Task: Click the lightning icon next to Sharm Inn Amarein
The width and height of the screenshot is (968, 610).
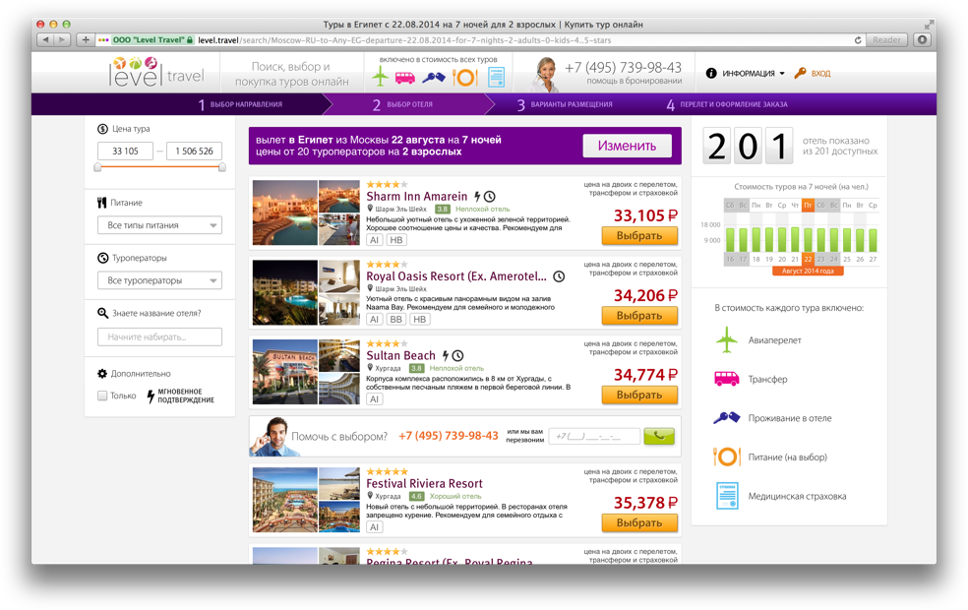Action: pyautogui.click(x=477, y=197)
